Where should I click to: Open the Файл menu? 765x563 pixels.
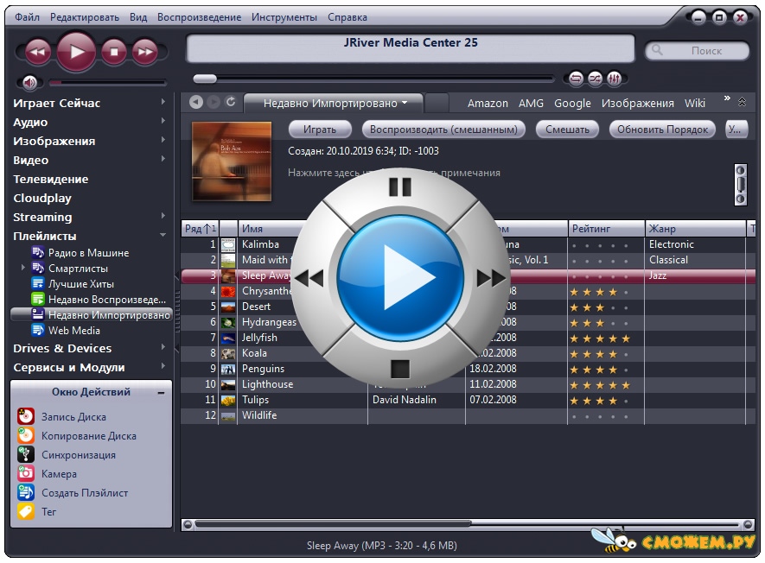pos(27,17)
